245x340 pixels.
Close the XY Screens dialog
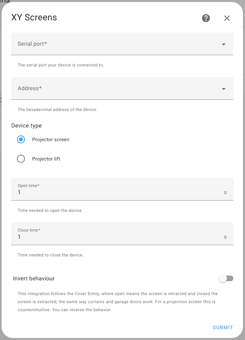tap(227, 18)
